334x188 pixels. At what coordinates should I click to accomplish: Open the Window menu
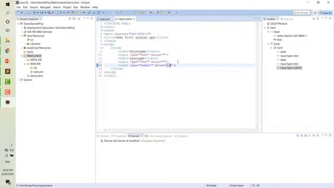pos(85,7)
